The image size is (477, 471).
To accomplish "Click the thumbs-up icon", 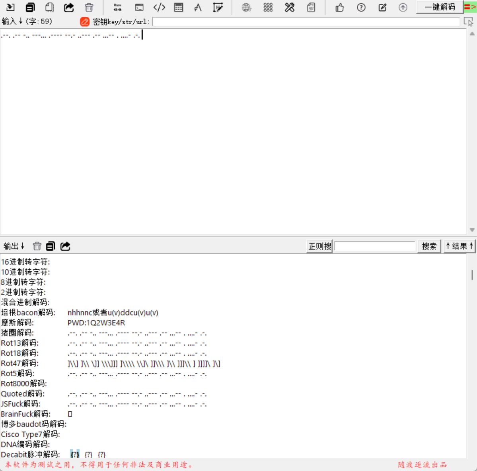I will point(339,7).
